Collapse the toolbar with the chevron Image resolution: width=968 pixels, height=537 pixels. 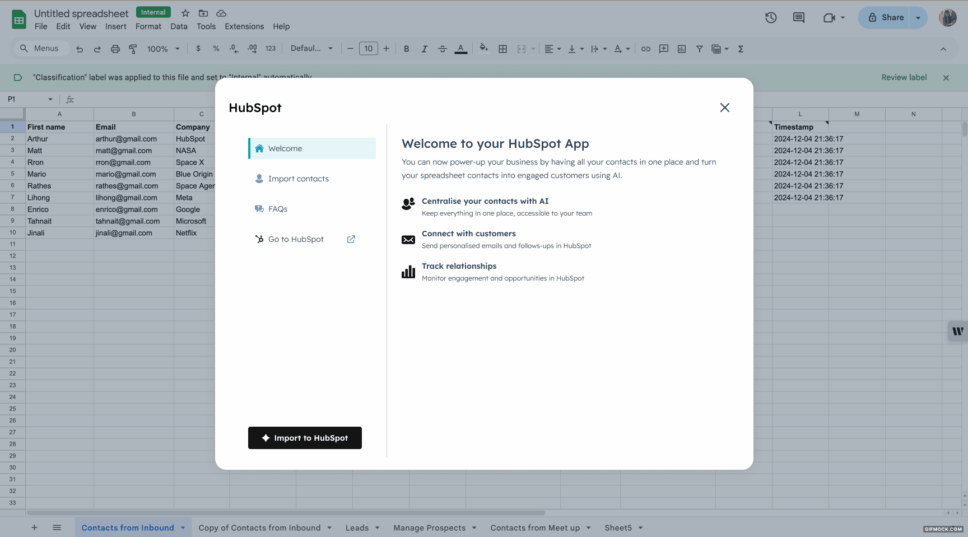[943, 49]
